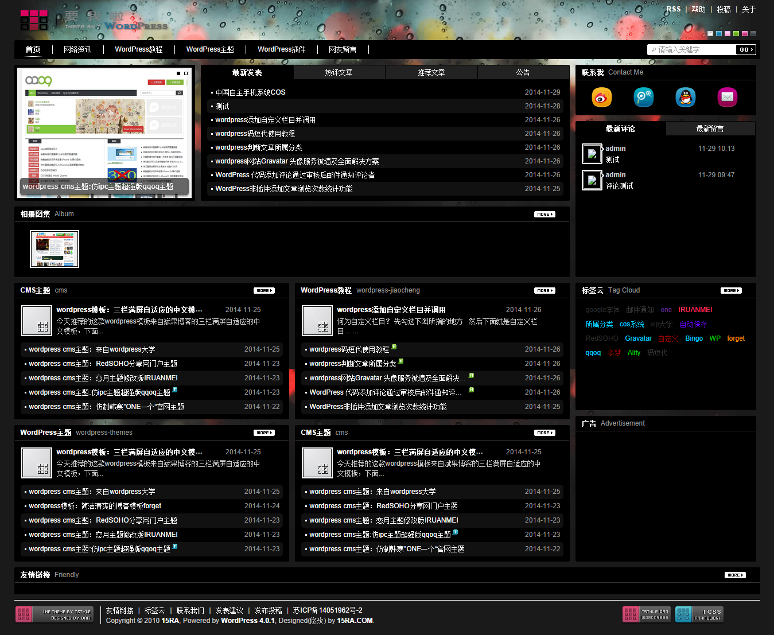774x635 pixels.
Task: Expand Album section with MORE button
Action: 544,215
